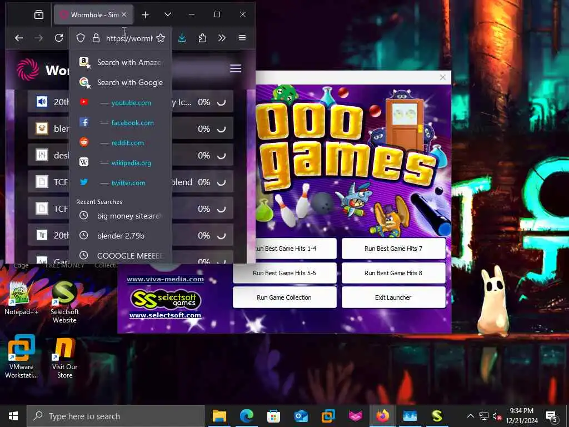Click the padlock site info icon

pyautogui.click(x=96, y=38)
